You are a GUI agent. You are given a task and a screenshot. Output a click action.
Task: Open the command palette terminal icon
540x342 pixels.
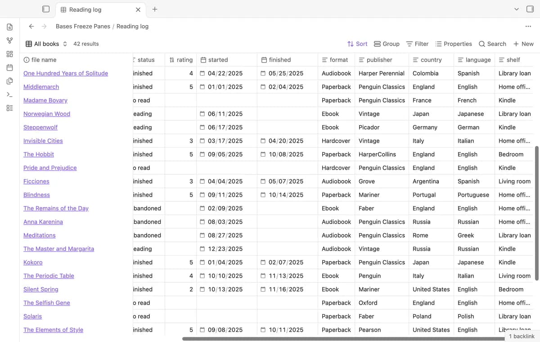point(9,94)
